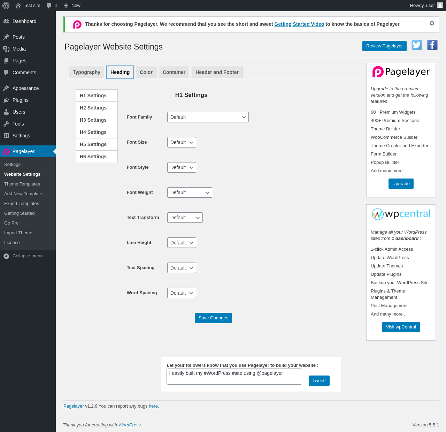The height and width of the screenshot is (432, 446).
Task: Click the Pagelayer logo in upgrade box
Action: click(401, 72)
